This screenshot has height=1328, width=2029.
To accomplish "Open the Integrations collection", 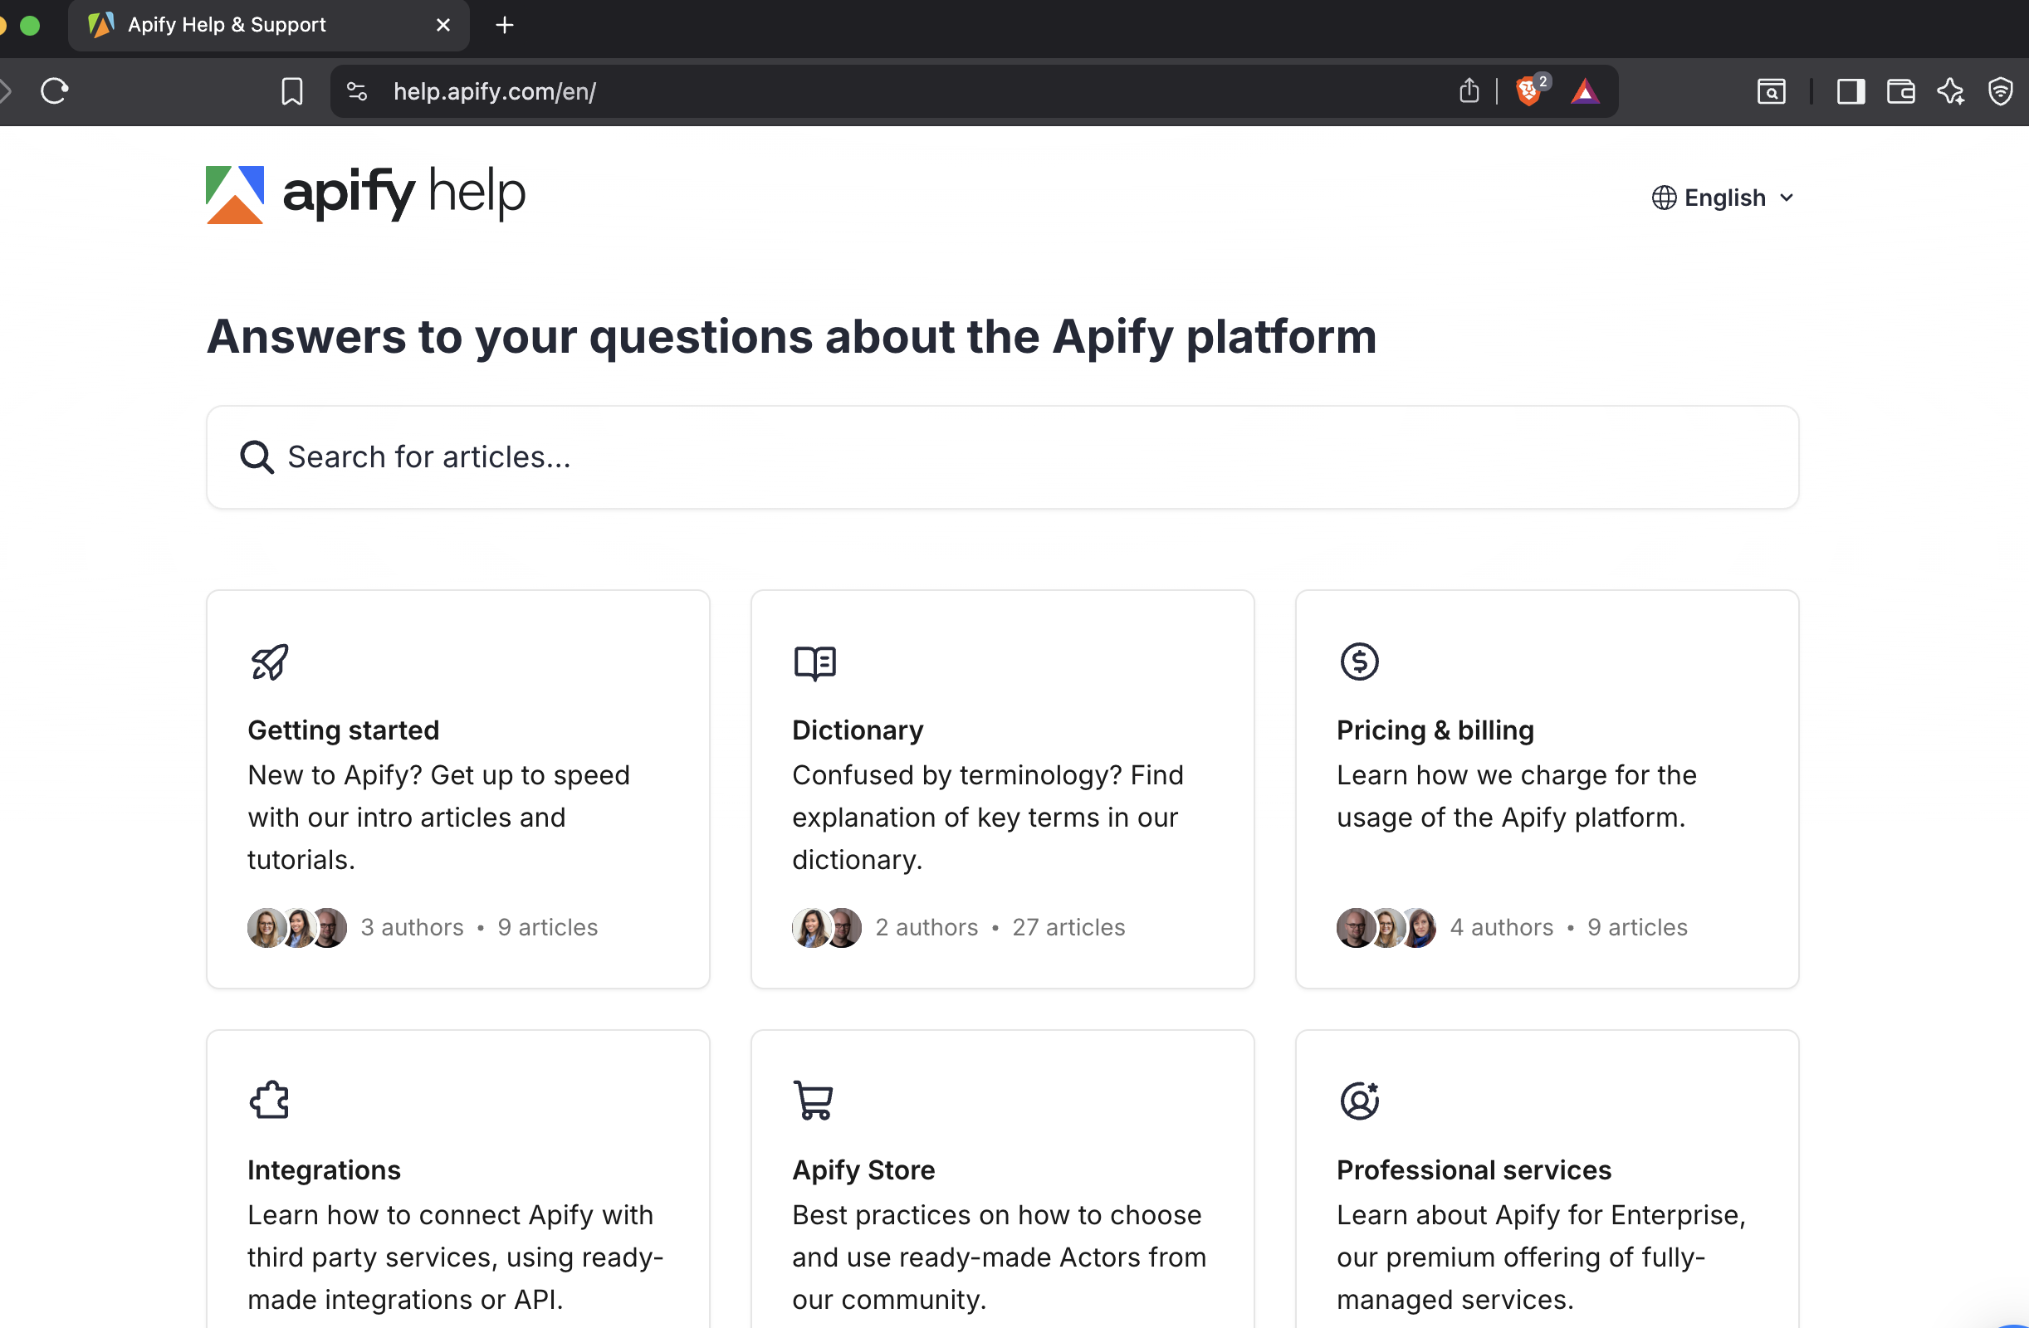I will (x=457, y=1179).
